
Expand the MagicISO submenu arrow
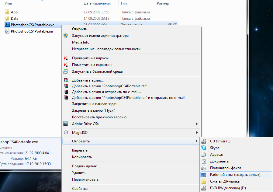[x=197, y=132]
